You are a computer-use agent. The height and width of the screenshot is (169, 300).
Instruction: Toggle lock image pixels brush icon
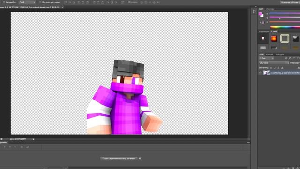(x=275, y=68)
